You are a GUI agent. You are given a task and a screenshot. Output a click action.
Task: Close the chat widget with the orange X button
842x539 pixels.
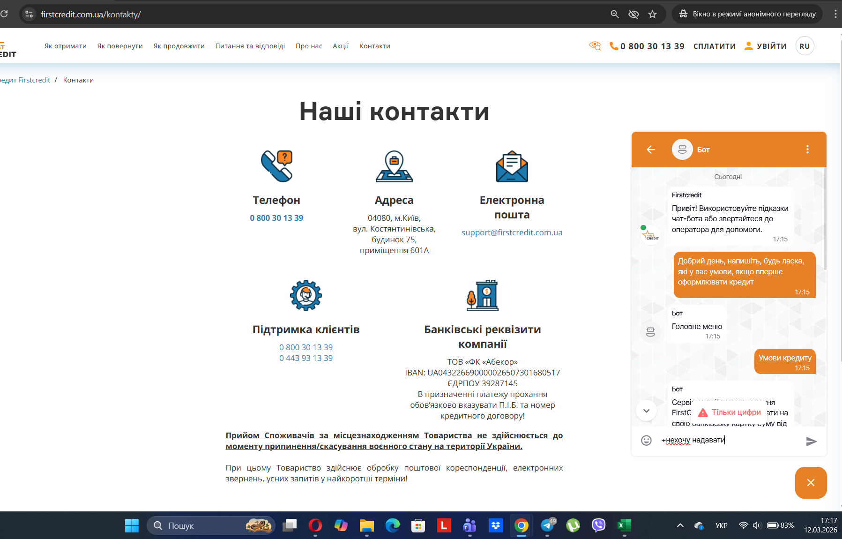coord(811,483)
